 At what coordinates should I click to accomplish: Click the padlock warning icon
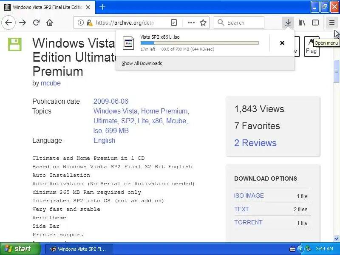click(x=89, y=23)
